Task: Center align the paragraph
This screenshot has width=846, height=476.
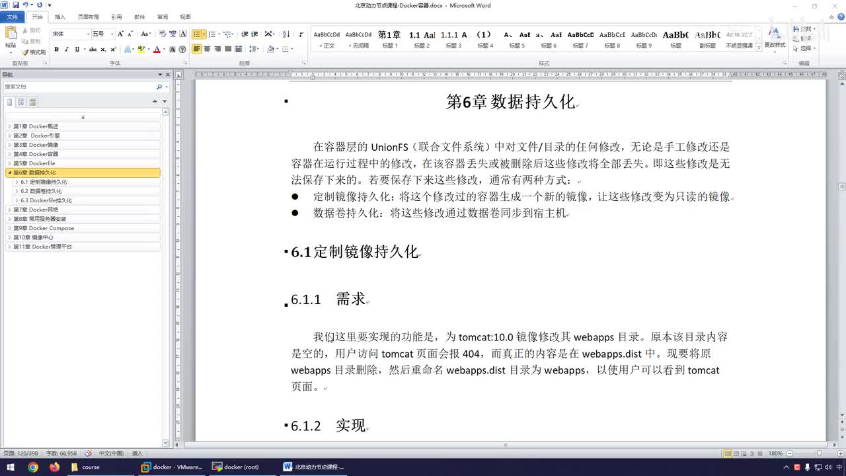Action: pyautogui.click(x=208, y=50)
